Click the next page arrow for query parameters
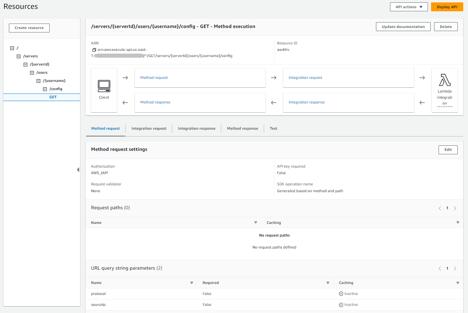The image size is (468, 313). coord(455,268)
